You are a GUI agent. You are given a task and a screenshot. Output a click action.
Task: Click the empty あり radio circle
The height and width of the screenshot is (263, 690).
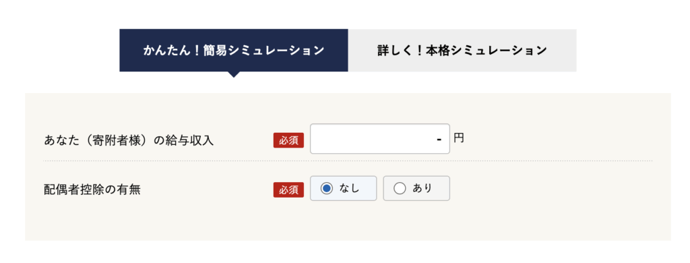[x=400, y=189]
